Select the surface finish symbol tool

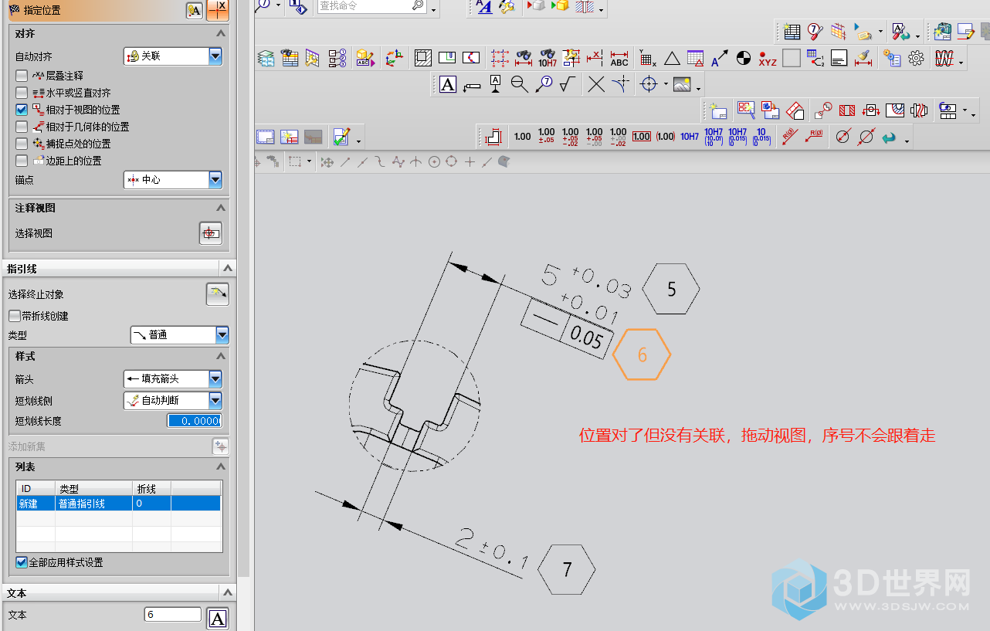tap(568, 85)
